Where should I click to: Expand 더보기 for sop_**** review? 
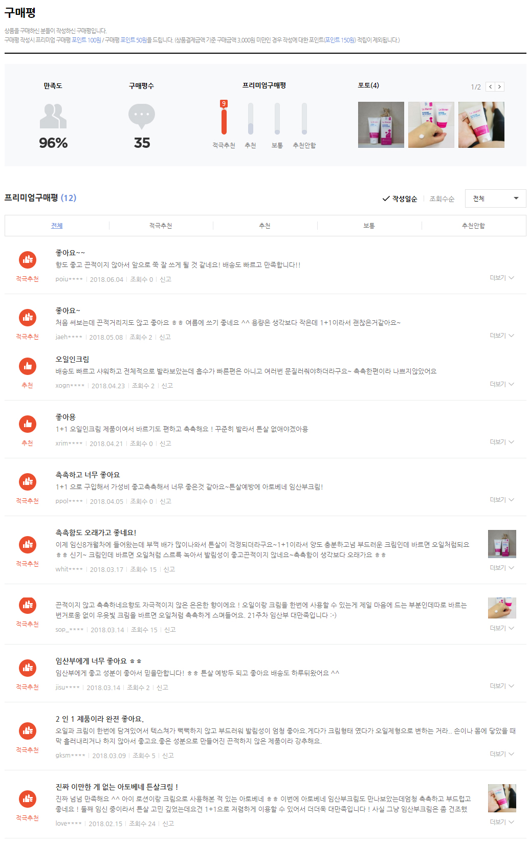point(502,628)
